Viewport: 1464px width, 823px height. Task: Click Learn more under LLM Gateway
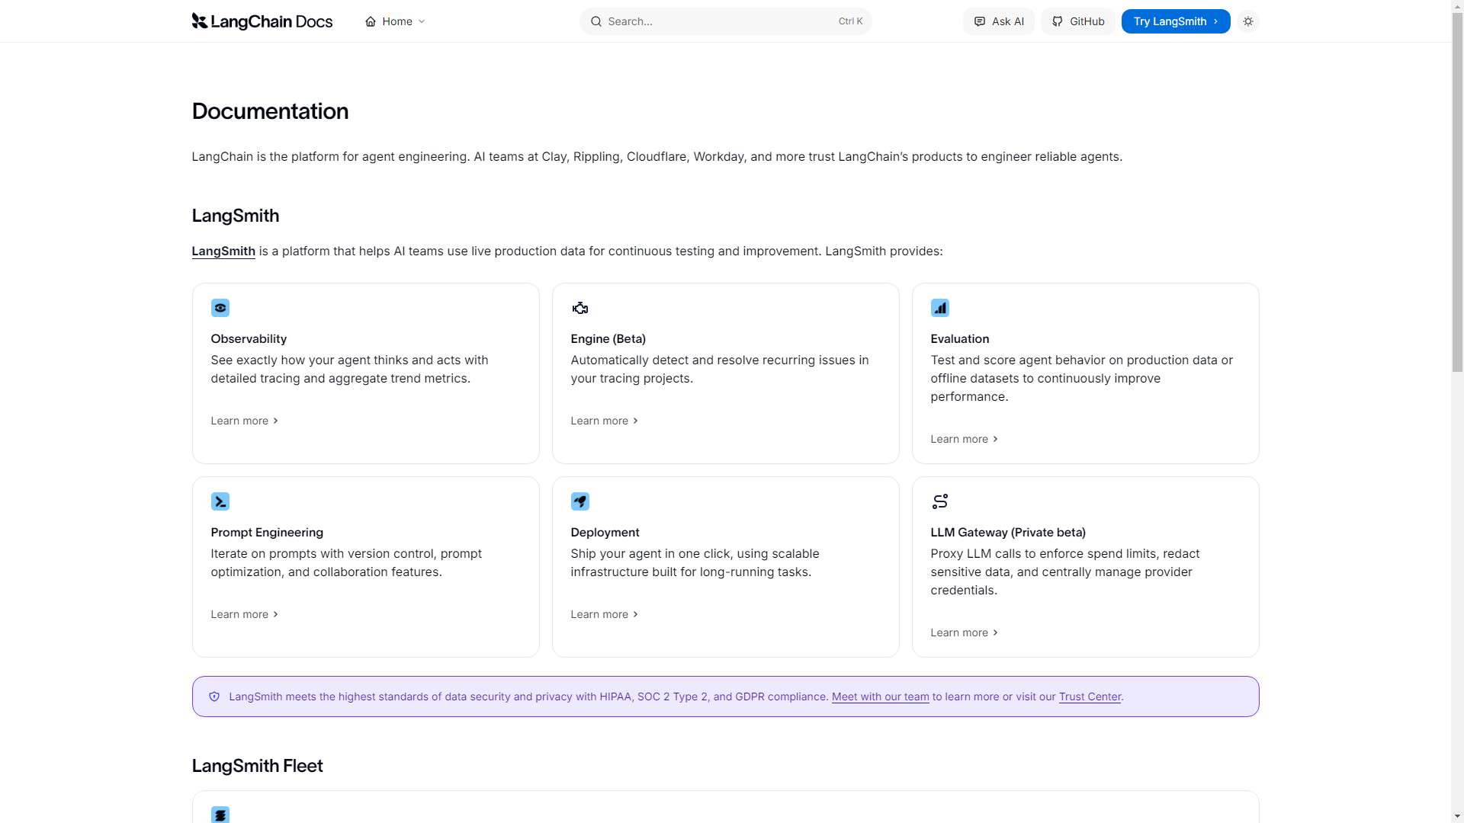pos(965,632)
